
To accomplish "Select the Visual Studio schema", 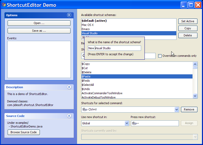I will point(129,33).
